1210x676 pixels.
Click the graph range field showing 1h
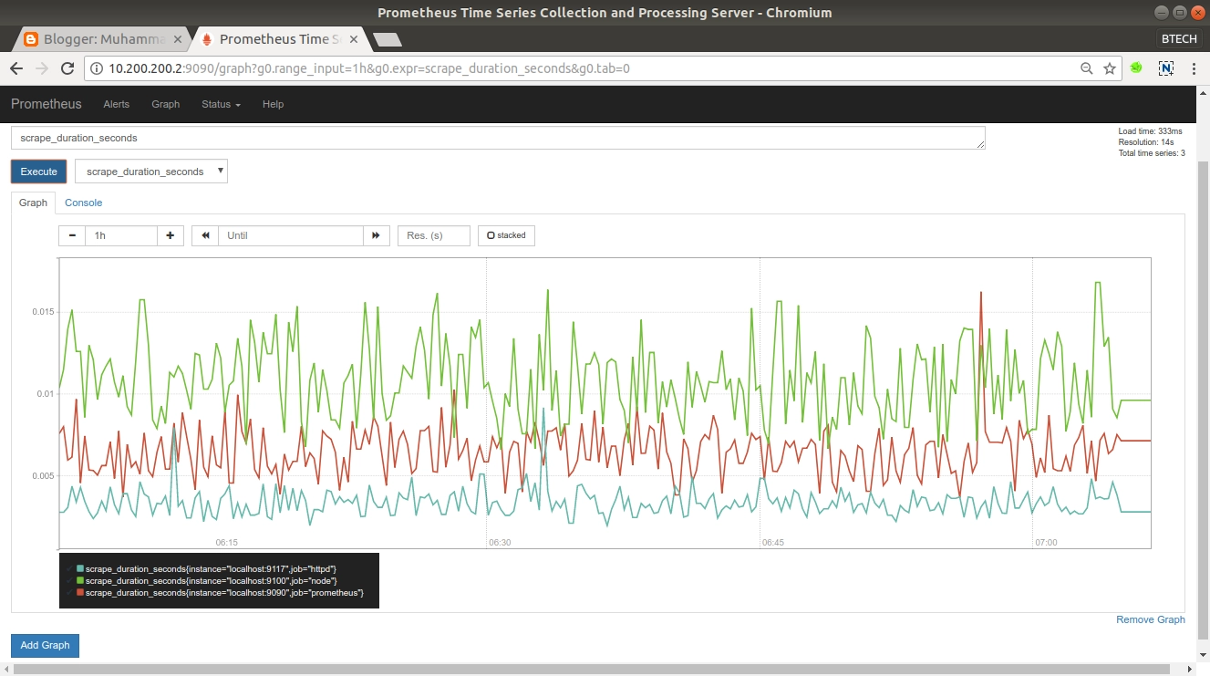coord(121,235)
